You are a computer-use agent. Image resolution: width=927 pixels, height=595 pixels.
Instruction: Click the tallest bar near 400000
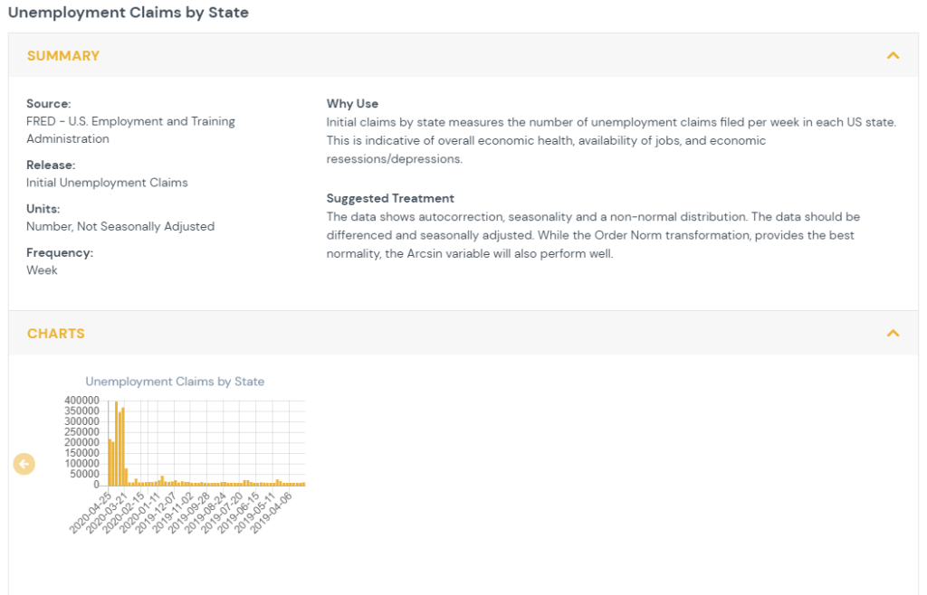tap(116, 443)
